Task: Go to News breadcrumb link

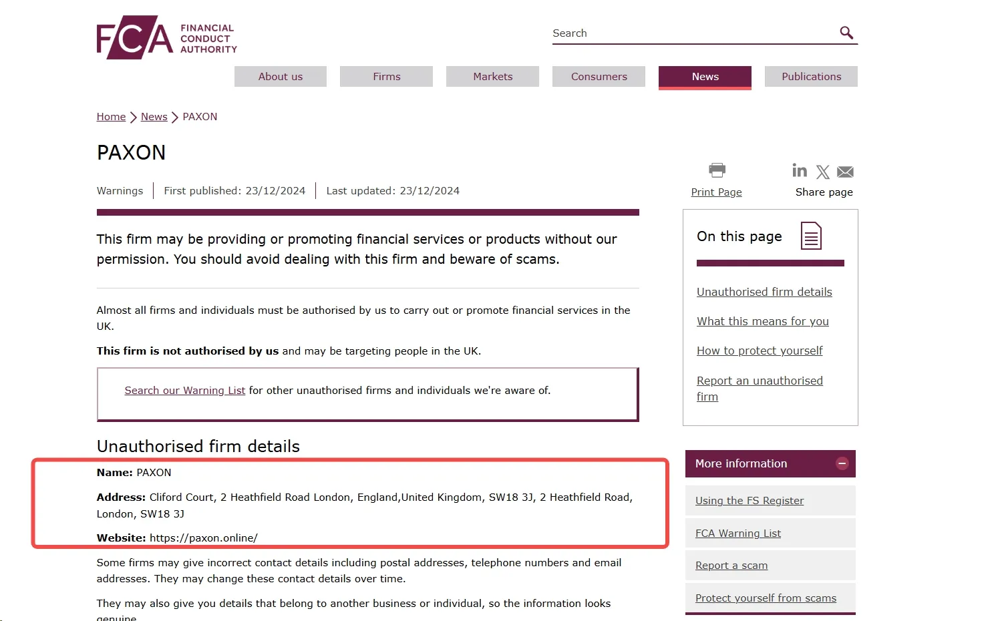Action: pos(154,117)
